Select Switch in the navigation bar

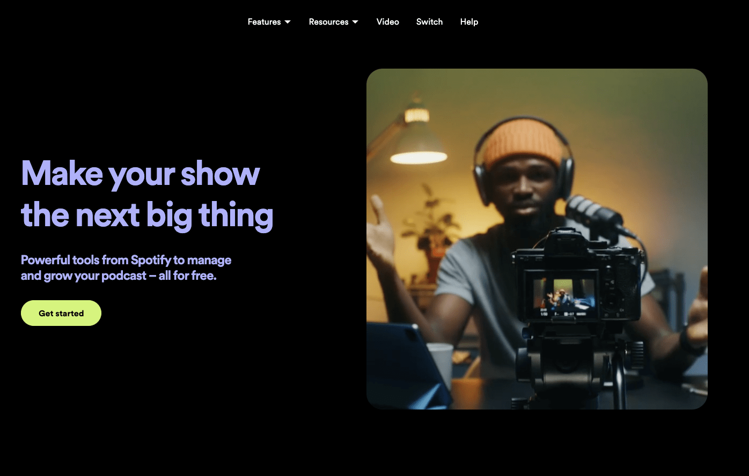(x=429, y=22)
